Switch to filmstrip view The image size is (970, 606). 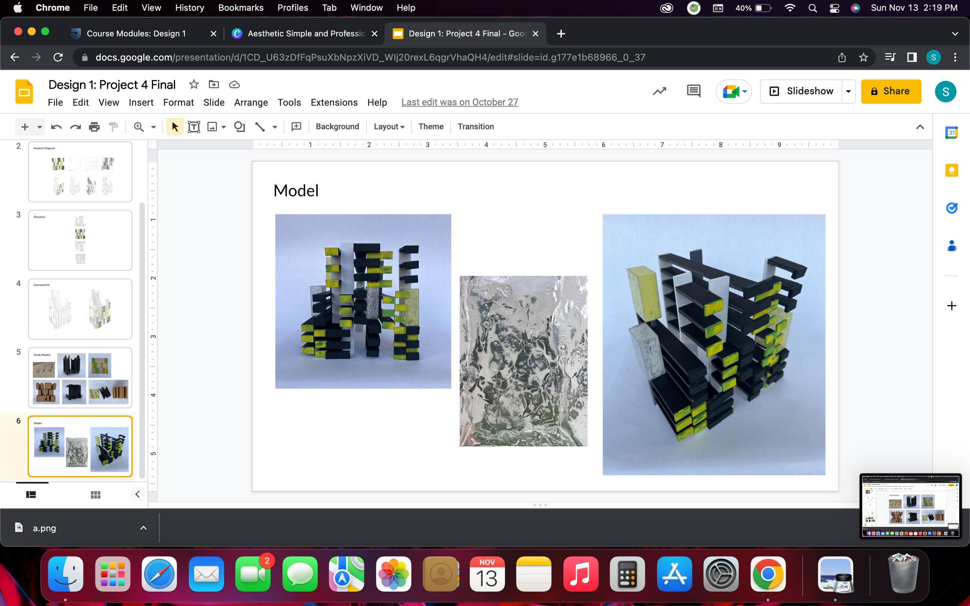31,495
